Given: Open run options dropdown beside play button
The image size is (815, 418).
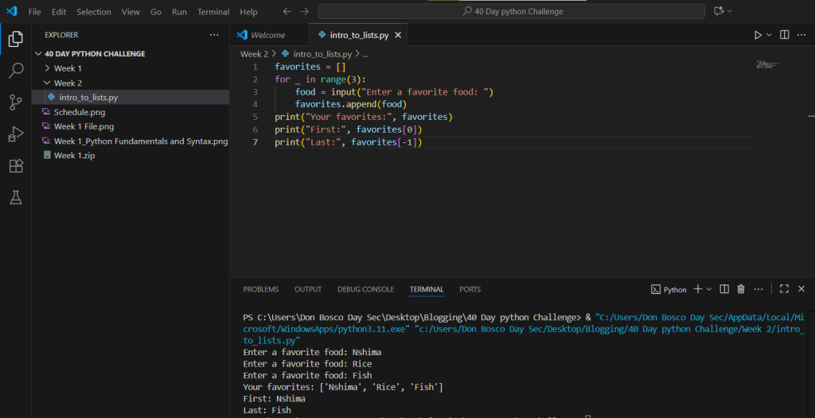Looking at the screenshot, I should coord(769,35).
